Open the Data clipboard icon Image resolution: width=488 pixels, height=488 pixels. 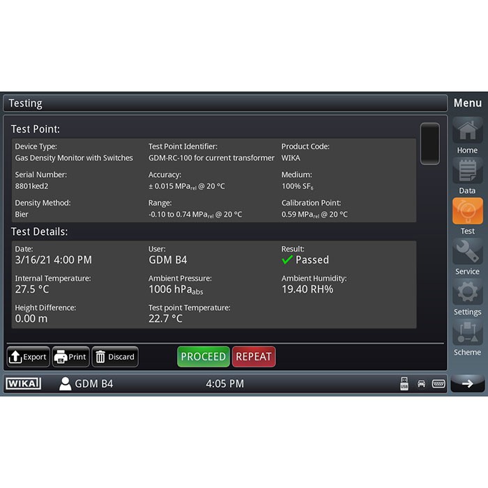(x=468, y=171)
